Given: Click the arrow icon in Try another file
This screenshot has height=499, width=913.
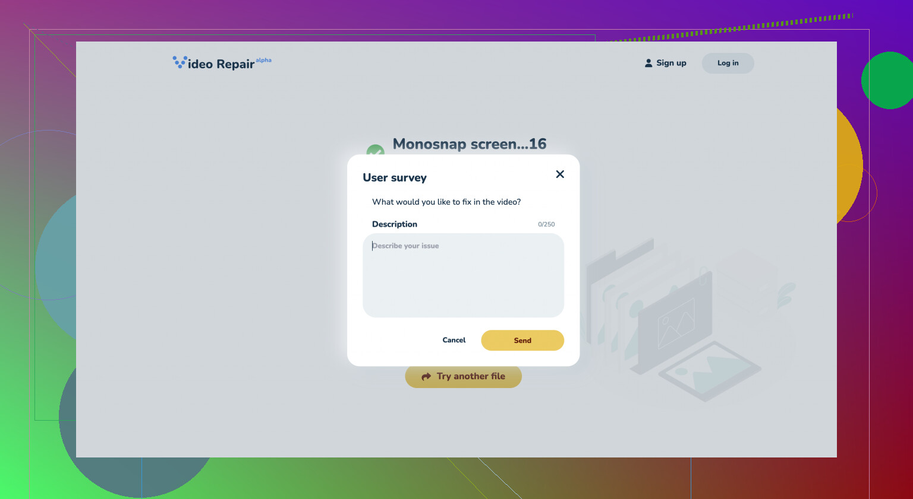Looking at the screenshot, I should [426, 377].
